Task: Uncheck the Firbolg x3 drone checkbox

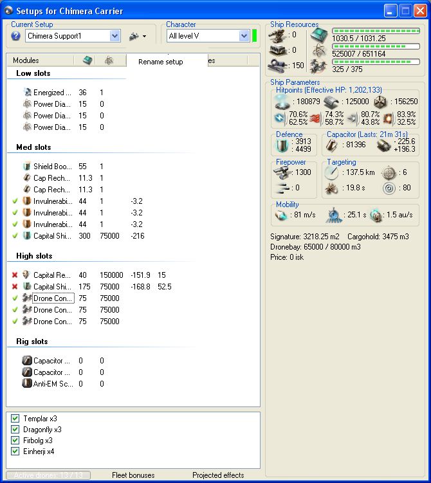Action: point(15,440)
